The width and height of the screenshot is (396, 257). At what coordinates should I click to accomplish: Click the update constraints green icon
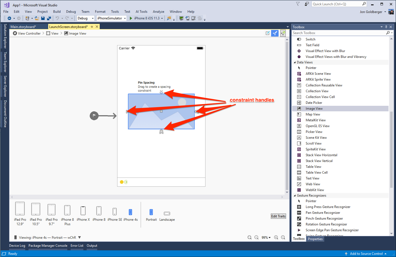[283, 33]
